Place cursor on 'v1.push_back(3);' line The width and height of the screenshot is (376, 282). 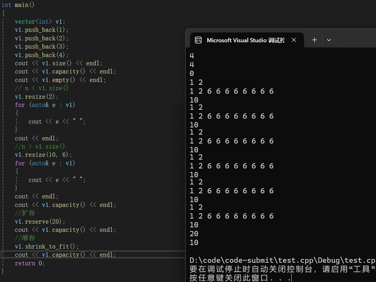[x=41, y=46]
